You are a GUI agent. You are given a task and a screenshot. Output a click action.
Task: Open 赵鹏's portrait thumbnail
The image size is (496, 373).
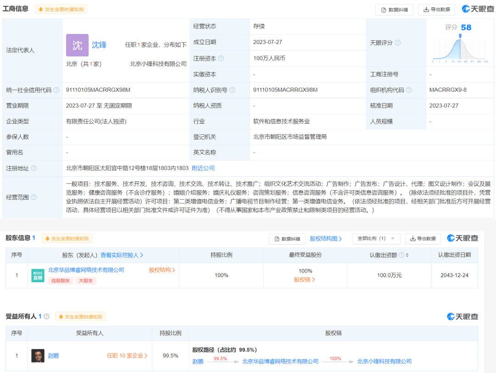click(38, 356)
